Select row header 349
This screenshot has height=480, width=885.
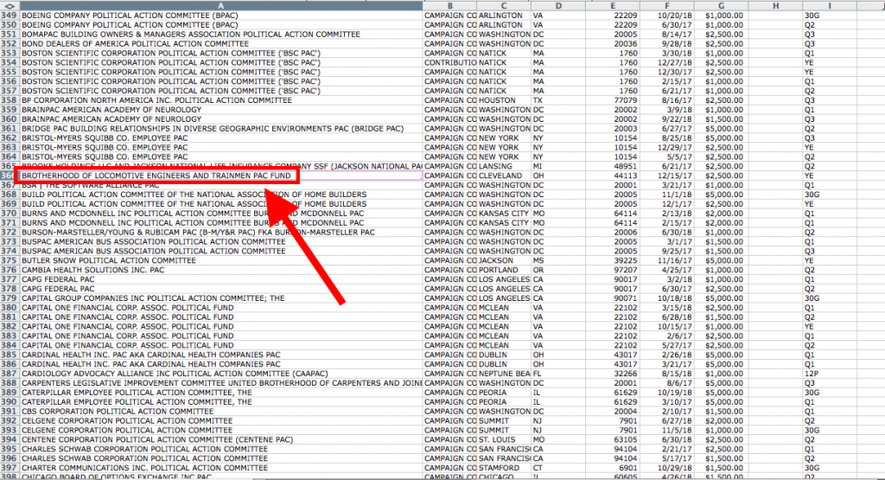[x=10, y=16]
